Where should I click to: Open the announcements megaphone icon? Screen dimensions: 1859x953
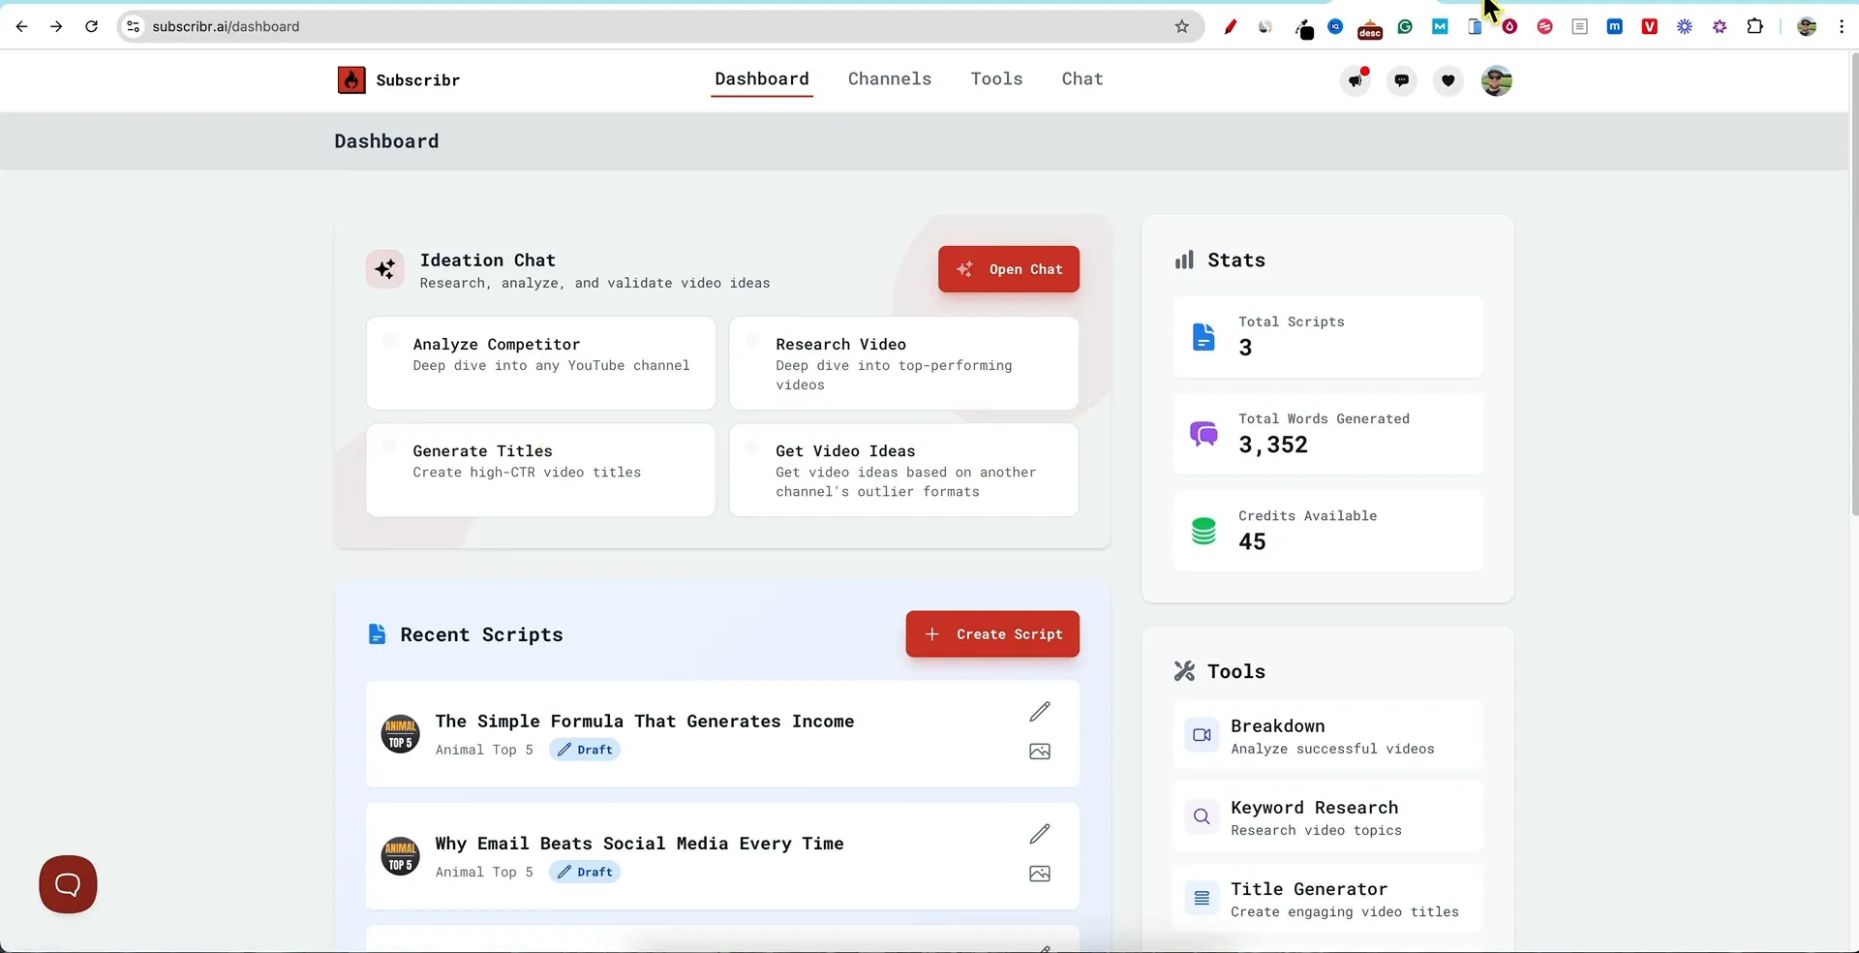tap(1356, 80)
